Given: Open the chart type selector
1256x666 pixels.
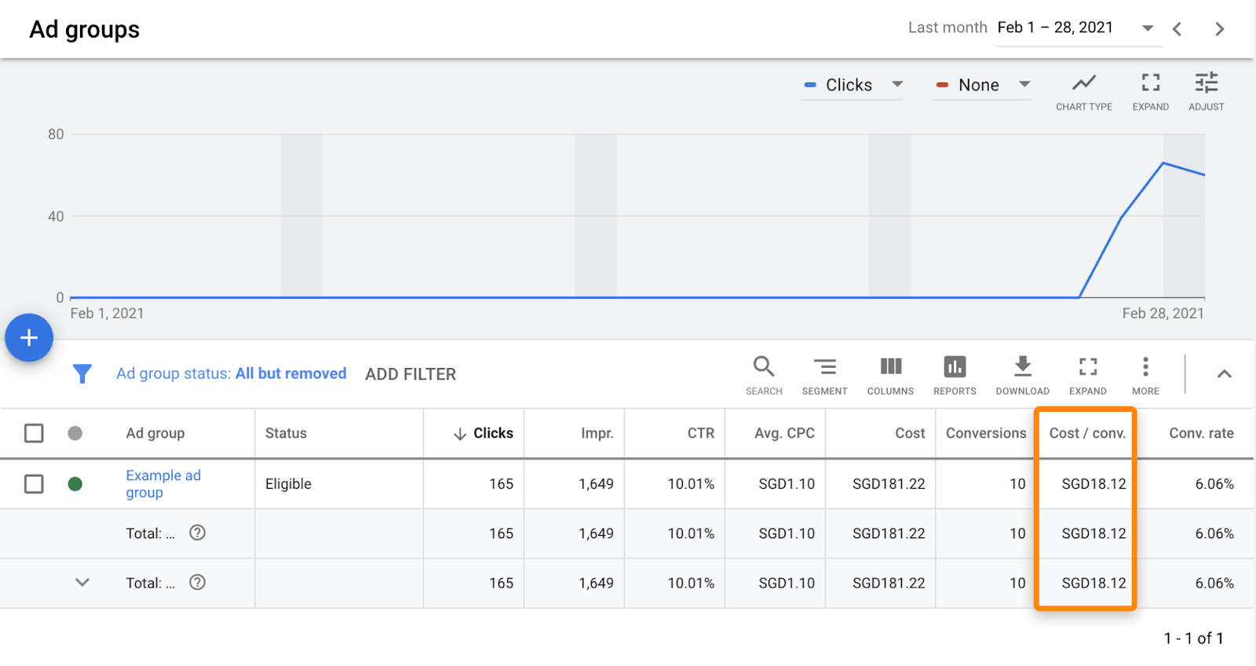Looking at the screenshot, I should click(x=1083, y=91).
